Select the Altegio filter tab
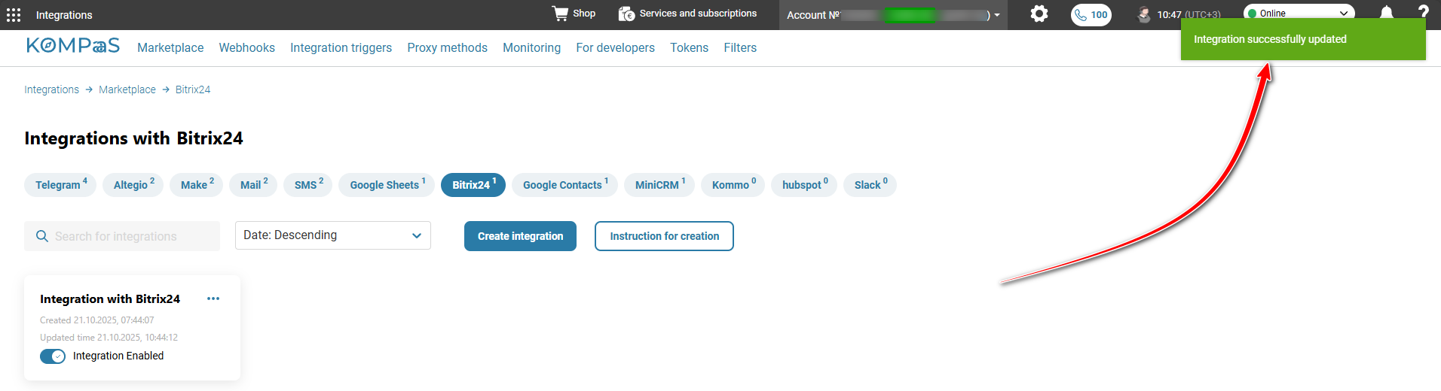 (x=133, y=185)
